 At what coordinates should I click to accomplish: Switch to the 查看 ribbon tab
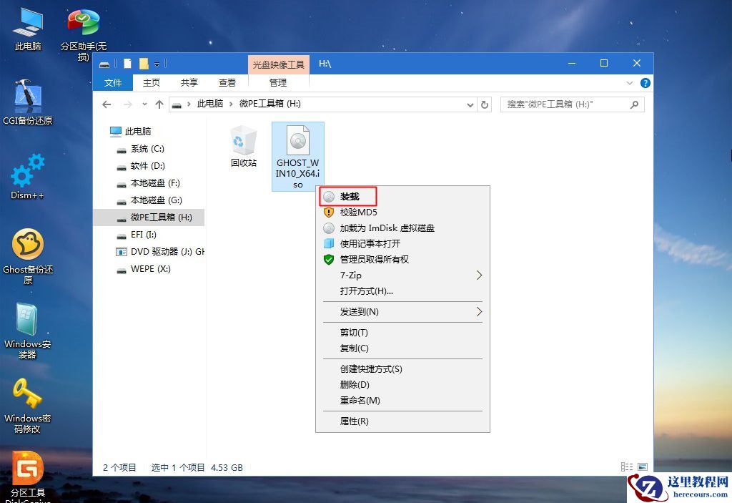pyautogui.click(x=227, y=82)
